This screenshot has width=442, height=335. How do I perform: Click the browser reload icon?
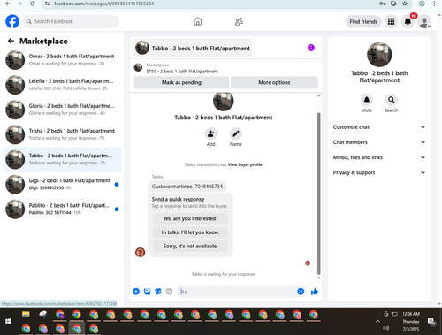click(x=33, y=4)
